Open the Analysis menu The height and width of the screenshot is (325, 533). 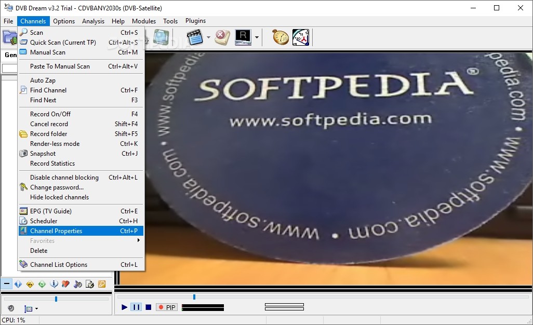click(x=93, y=21)
